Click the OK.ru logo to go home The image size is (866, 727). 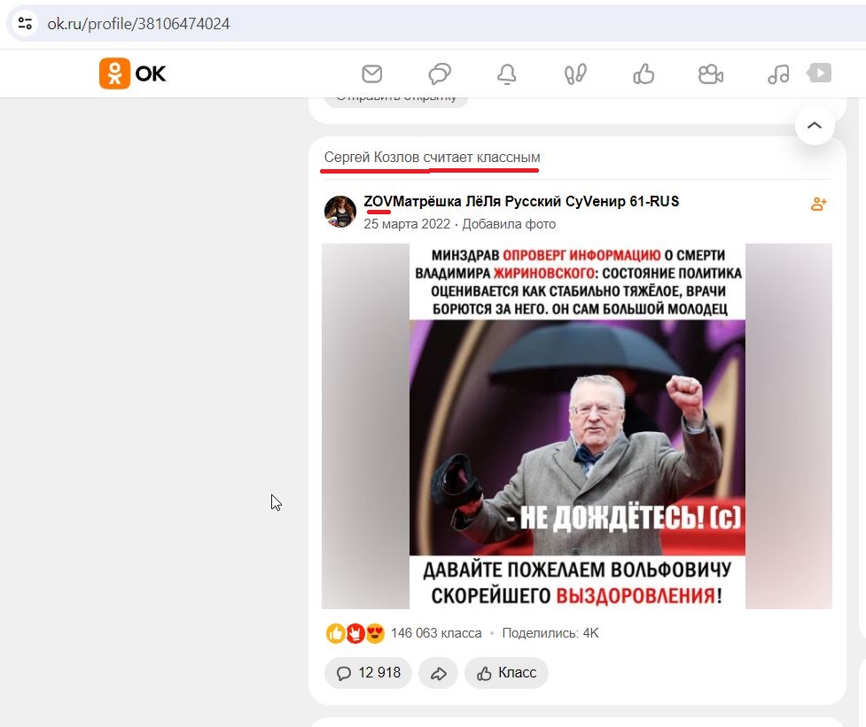[x=133, y=73]
